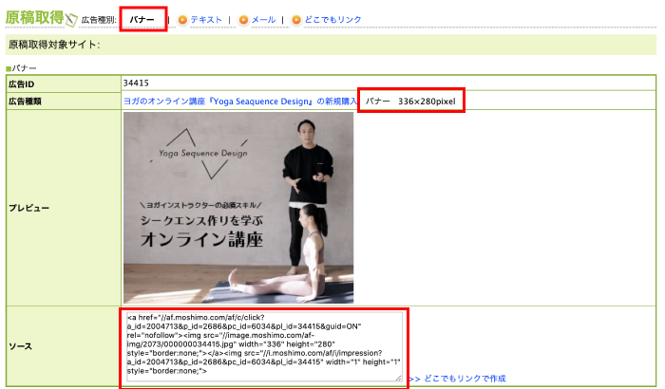Image resolution: width=665 pixels, height=389 pixels.
Task: Click the ソース row label
Action: pos(22,346)
